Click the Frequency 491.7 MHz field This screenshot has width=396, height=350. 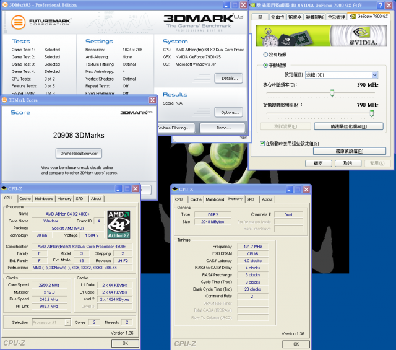(253, 247)
